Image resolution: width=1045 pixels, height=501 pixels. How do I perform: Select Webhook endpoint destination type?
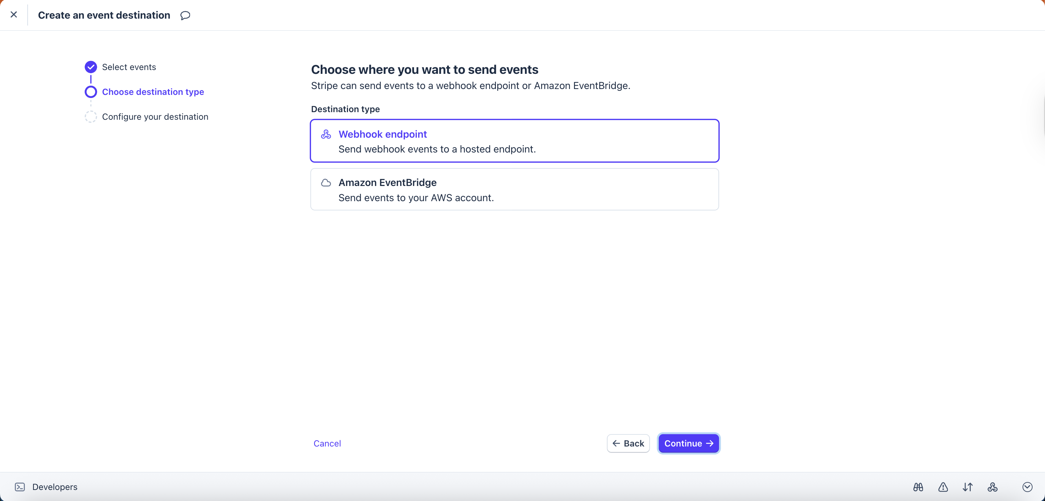pyautogui.click(x=515, y=141)
